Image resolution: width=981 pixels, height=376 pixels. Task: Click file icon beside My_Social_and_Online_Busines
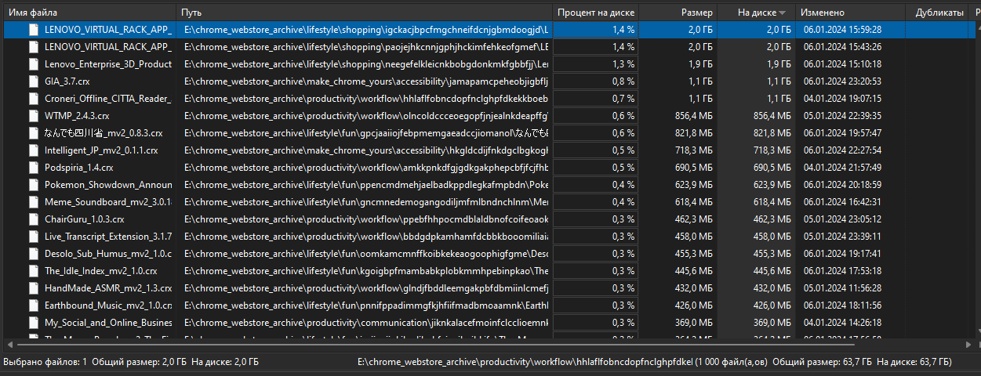point(33,323)
